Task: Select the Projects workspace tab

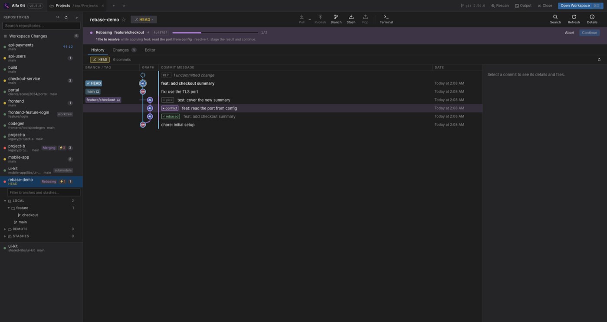Action: [x=76, y=6]
